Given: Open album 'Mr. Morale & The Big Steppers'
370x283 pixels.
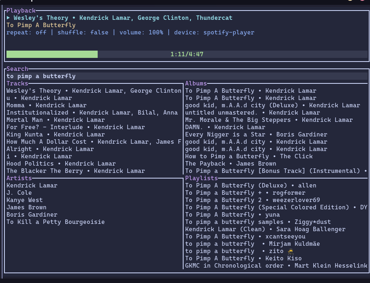Looking at the screenshot, I should pyautogui.click(x=269, y=120).
